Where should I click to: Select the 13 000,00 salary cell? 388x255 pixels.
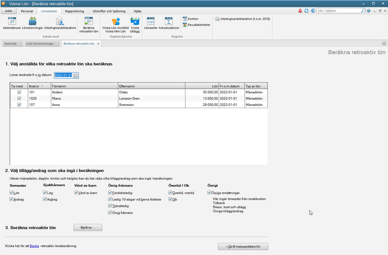click(x=202, y=98)
